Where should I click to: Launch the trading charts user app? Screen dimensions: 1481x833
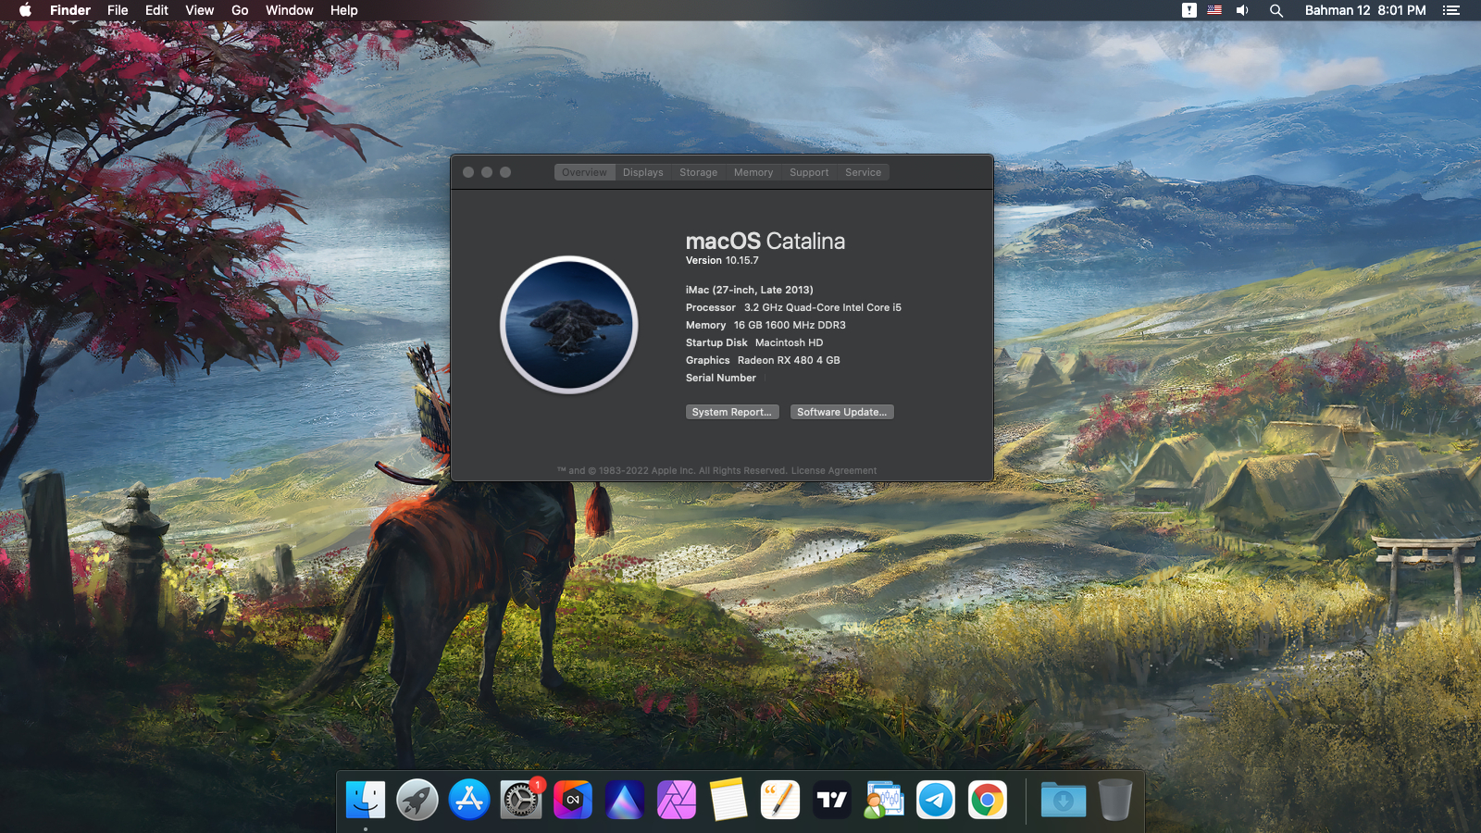click(x=884, y=800)
